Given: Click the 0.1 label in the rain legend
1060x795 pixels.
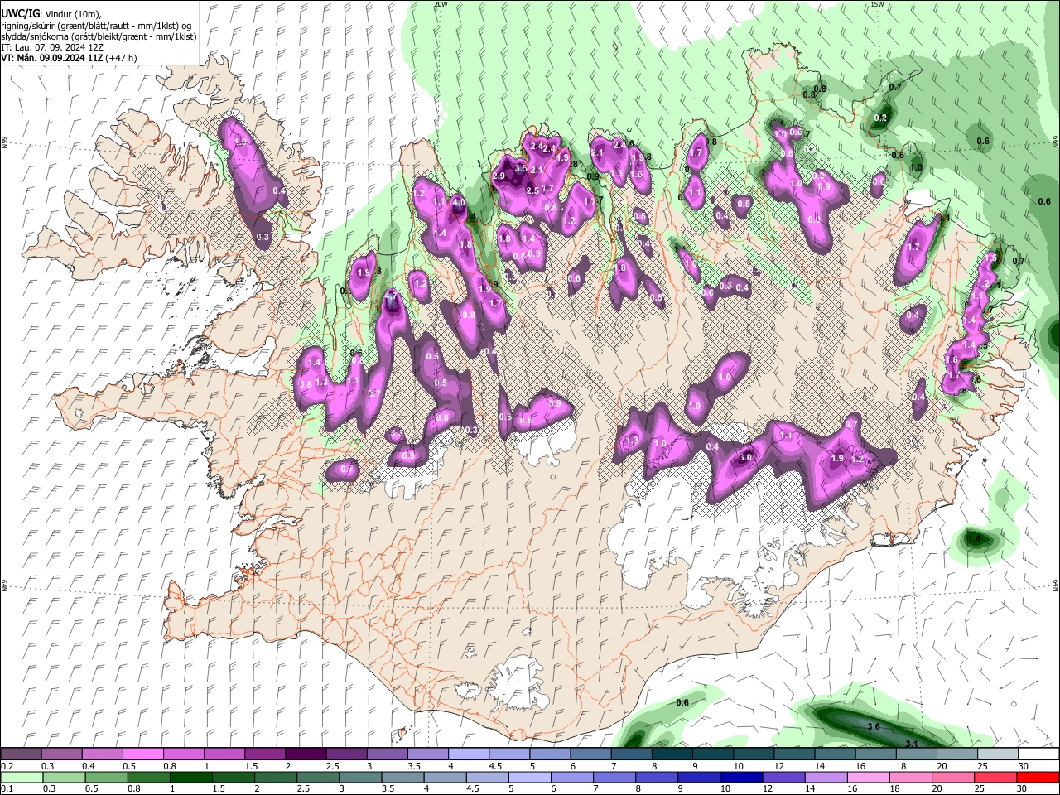Looking at the screenshot, I should [x=7, y=789].
